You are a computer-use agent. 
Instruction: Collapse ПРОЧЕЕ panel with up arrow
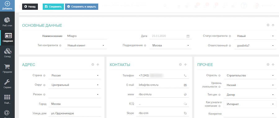(273, 65)
